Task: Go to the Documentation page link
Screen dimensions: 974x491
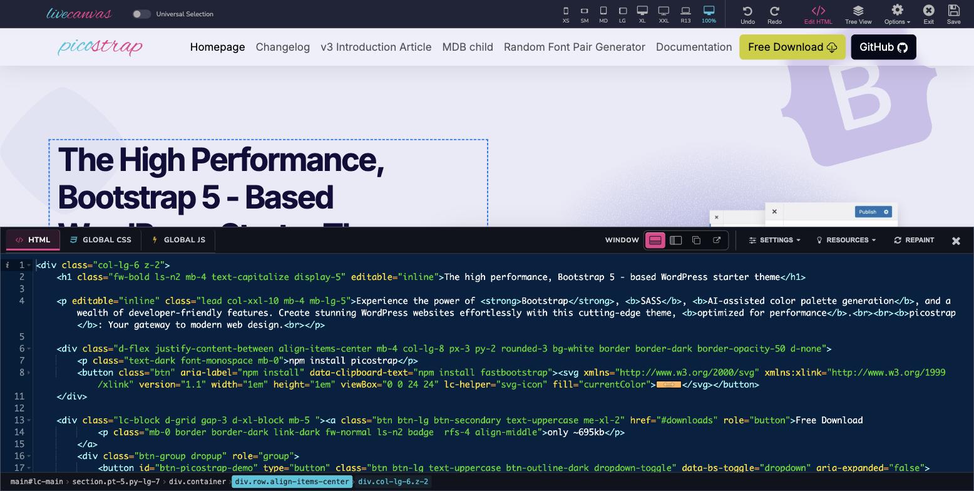Action: 694,47
